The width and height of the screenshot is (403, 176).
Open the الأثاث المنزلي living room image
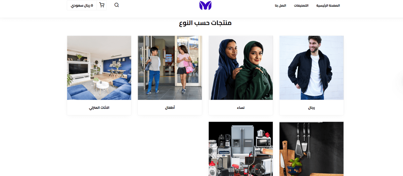point(99,68)
